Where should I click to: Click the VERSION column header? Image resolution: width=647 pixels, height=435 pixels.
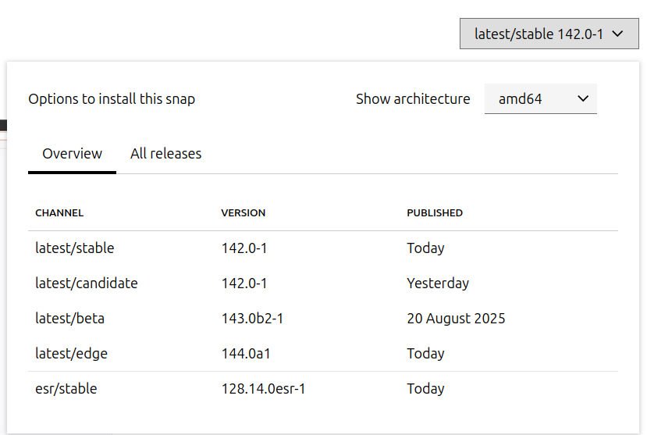(x=243, y=213)
